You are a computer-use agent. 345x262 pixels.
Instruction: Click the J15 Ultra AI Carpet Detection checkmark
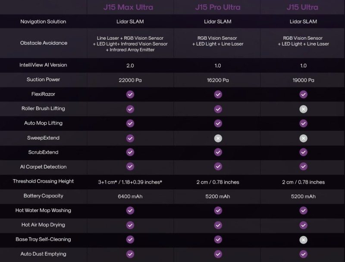coord(304,167)
